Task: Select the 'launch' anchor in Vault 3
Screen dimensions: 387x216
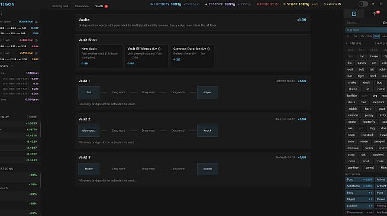Action: [207, 169]
